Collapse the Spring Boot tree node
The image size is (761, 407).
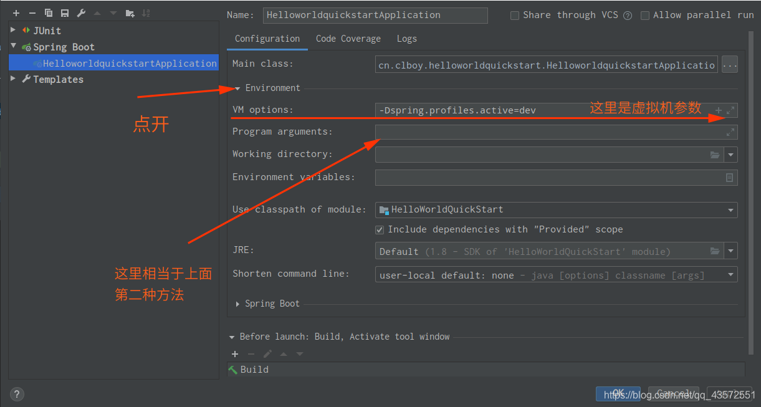[14, 46]
